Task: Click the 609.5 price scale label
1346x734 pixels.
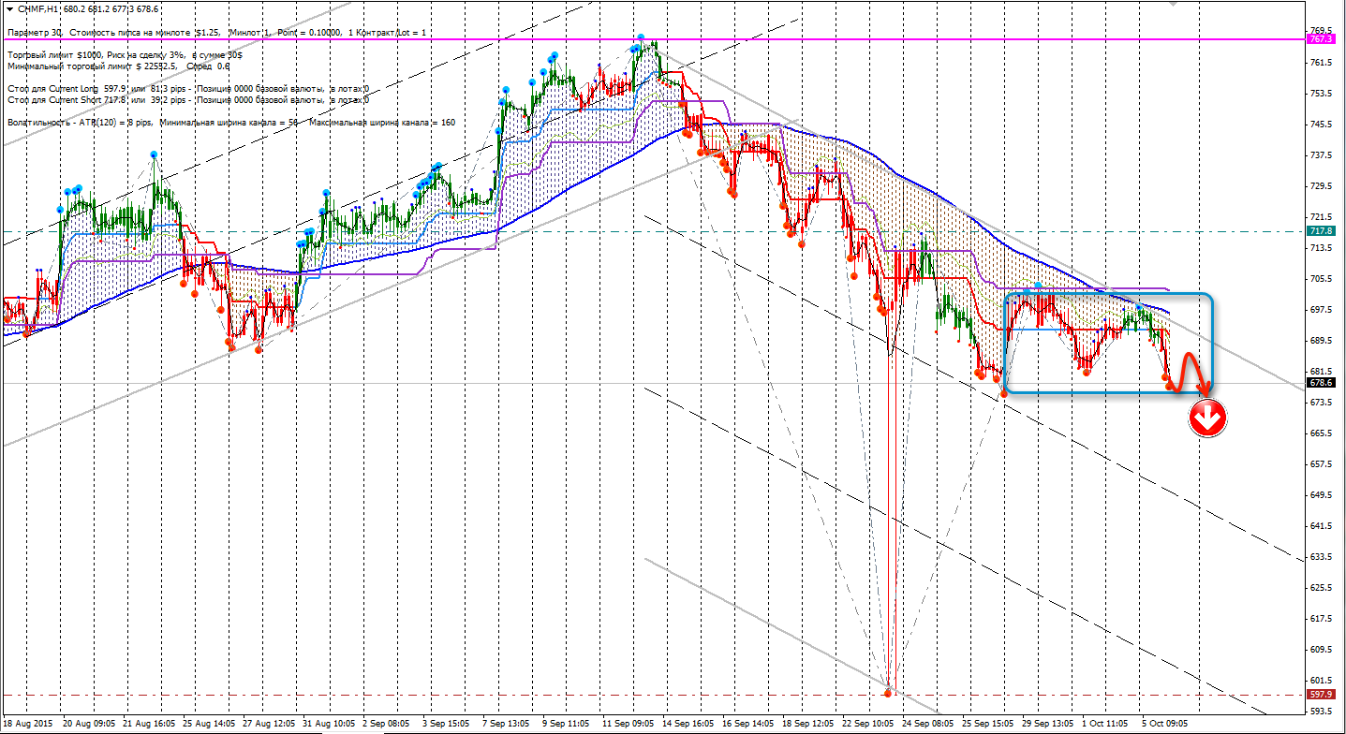Action: pos(1321,650)
